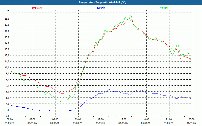Viewport: 202px width, 126px height.
Task: Click the °C unit label on y-axis
Action: (x=8, y=11)
